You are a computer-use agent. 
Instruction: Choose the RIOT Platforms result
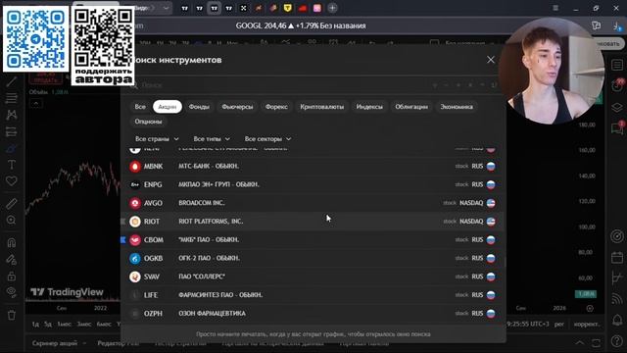313,222
